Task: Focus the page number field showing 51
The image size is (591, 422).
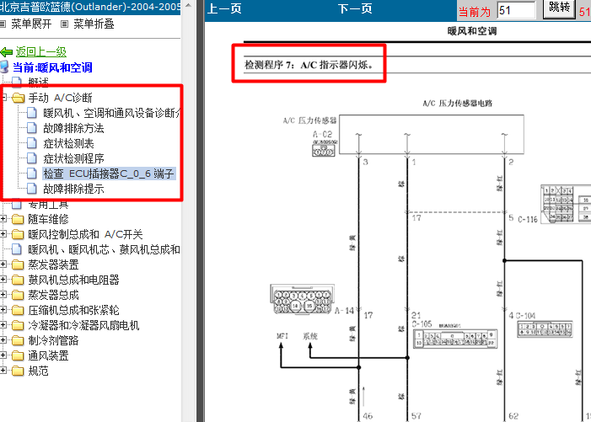Action: tap(516, 10)
